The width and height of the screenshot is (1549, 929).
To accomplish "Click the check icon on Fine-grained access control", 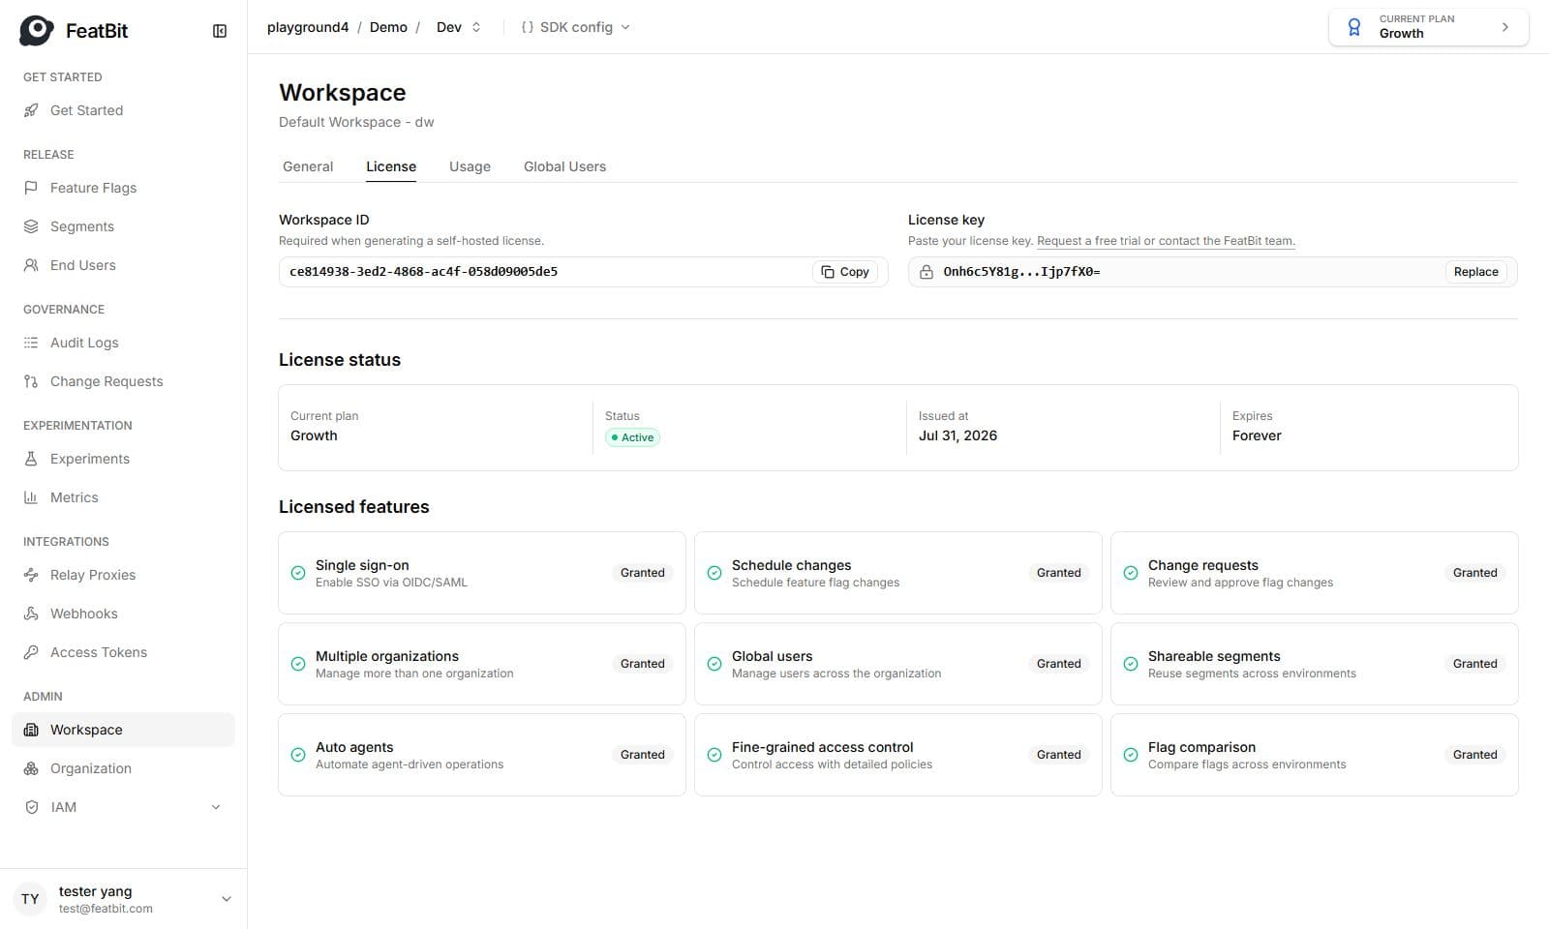I will [x=714, y=755].
